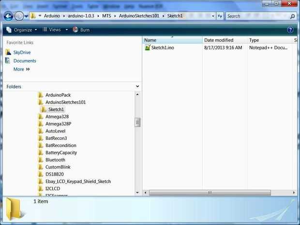The width and height of the screenshot is (300, 225).
Task: Select the ArduinoSketches101 folder in the tree
Action: coord(66,103)
